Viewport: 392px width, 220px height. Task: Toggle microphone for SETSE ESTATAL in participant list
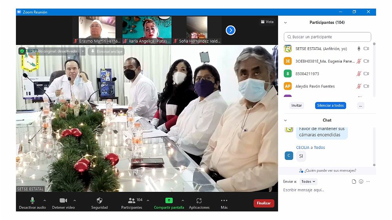[x=358, y=49]
